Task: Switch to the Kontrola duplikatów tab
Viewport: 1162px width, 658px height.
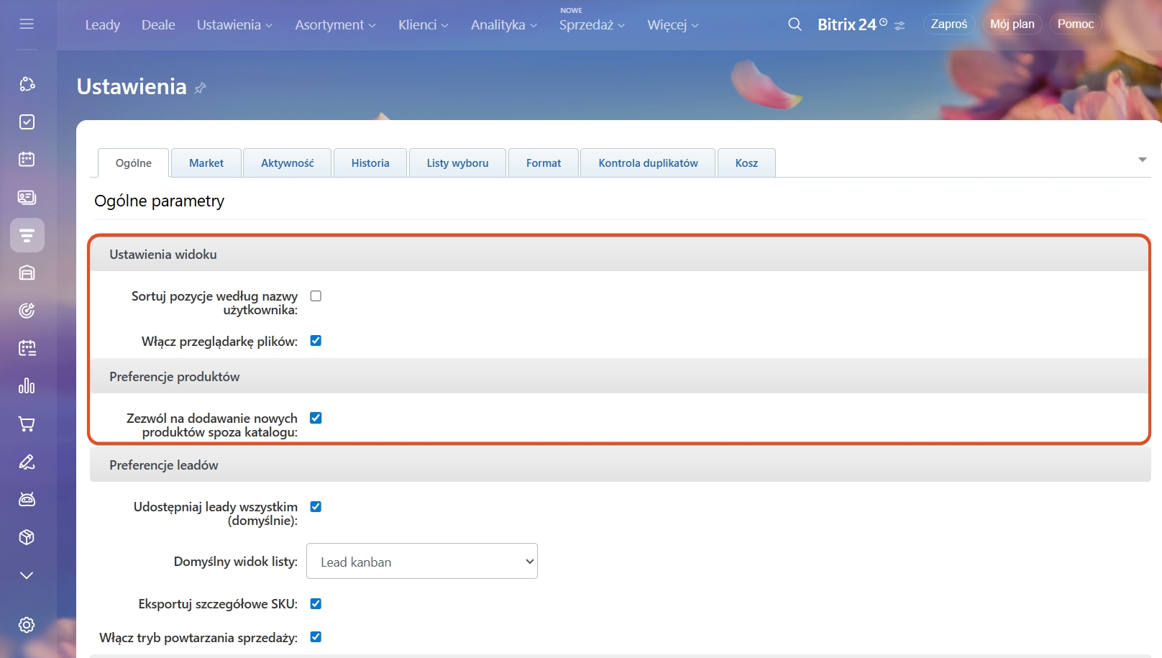Action: click(x=648, y=163)
